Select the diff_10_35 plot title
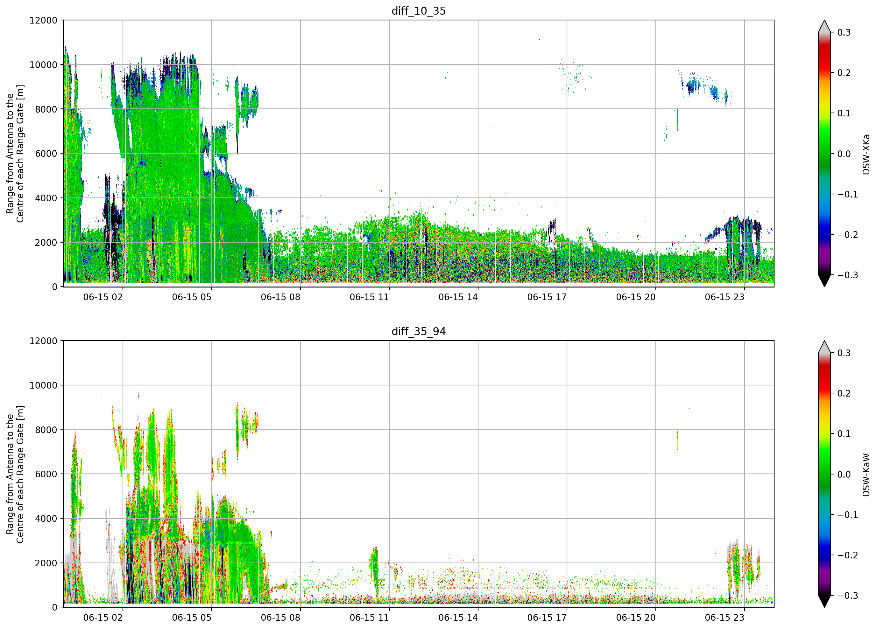The image size is (877, 629). 419,11
